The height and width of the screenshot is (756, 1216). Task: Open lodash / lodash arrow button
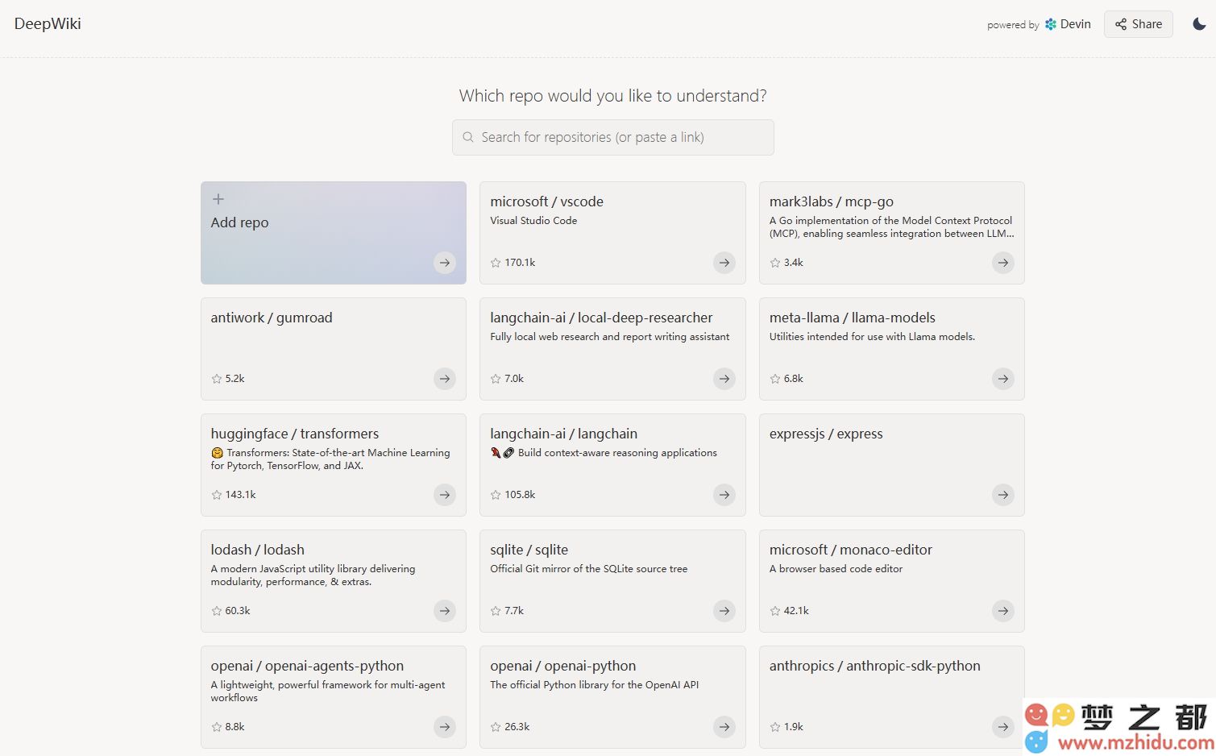(x=445, y=611)
